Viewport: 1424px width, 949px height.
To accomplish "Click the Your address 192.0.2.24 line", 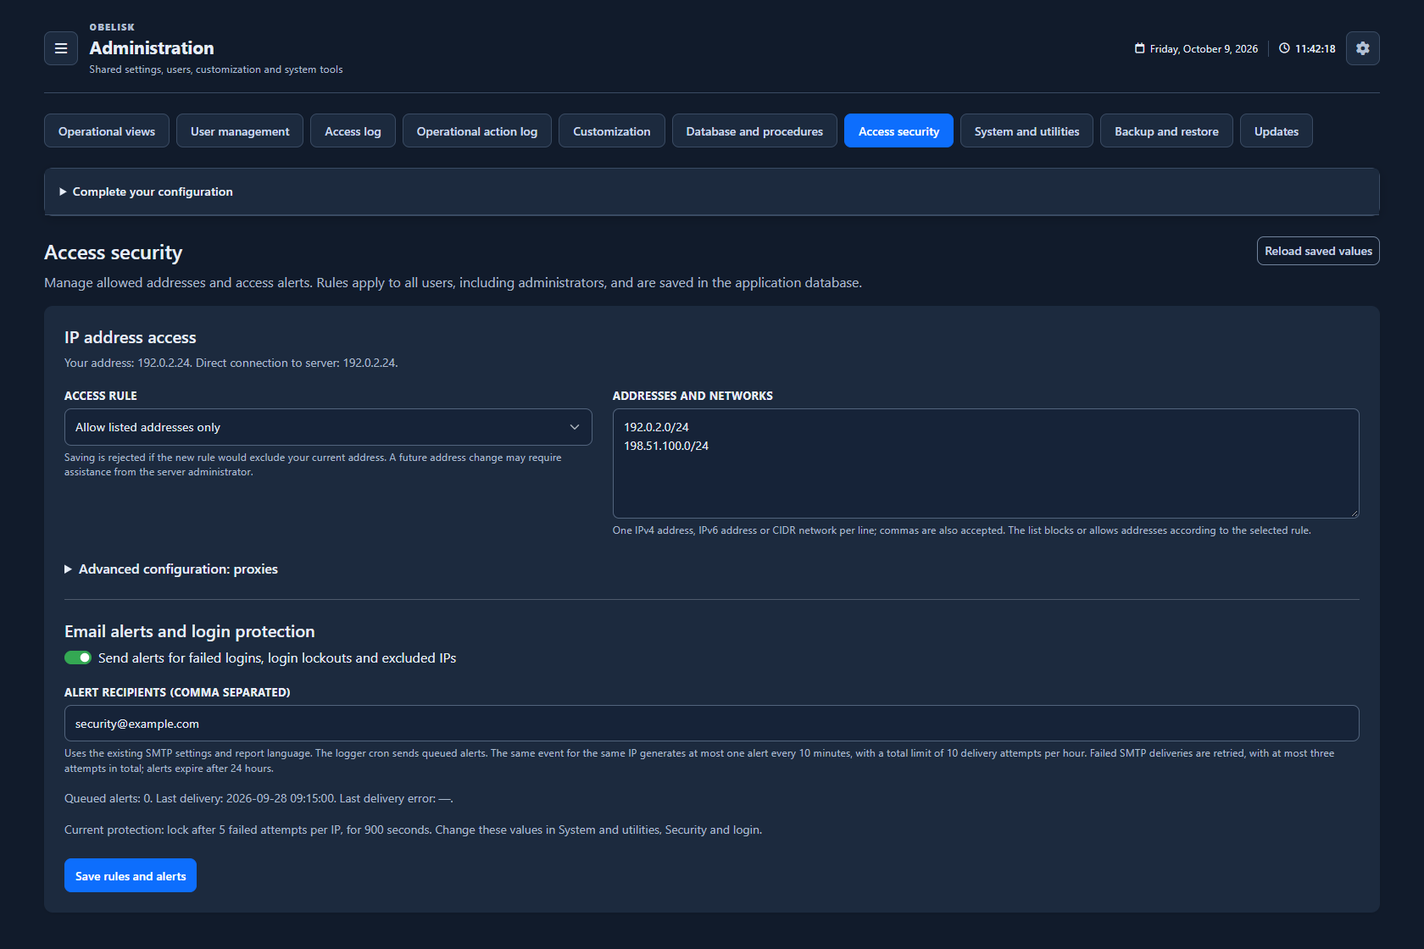I will click(x=231, y=363).
